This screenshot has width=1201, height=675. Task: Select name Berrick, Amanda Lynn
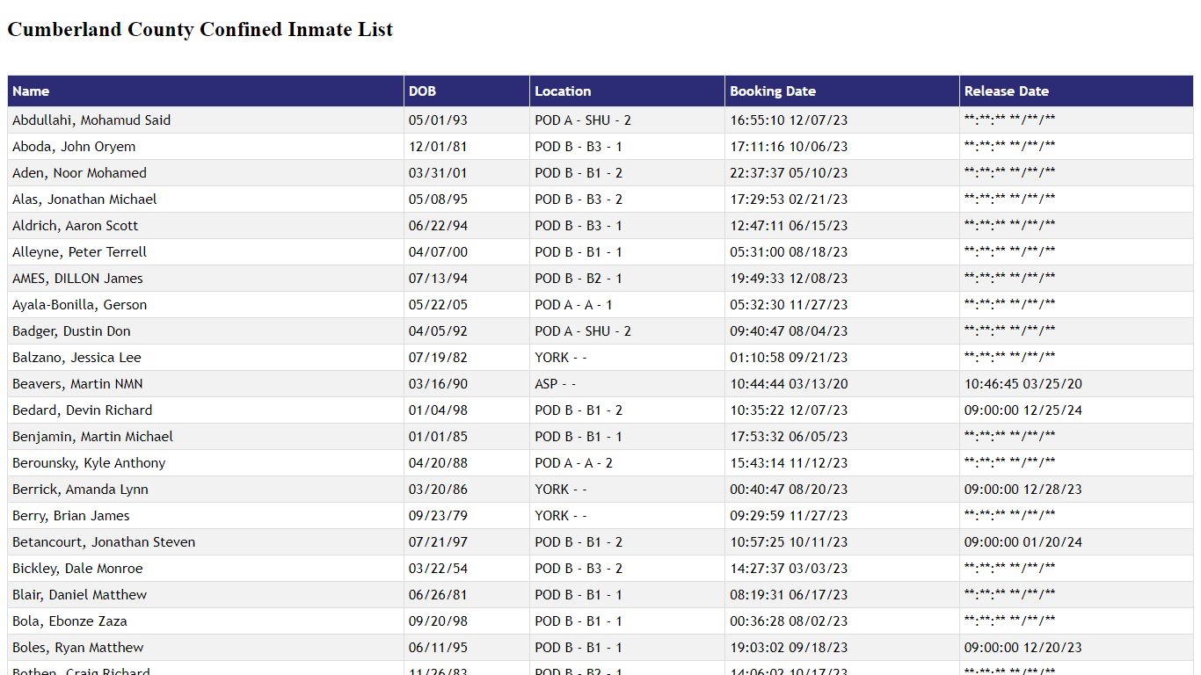coord(80,490)
